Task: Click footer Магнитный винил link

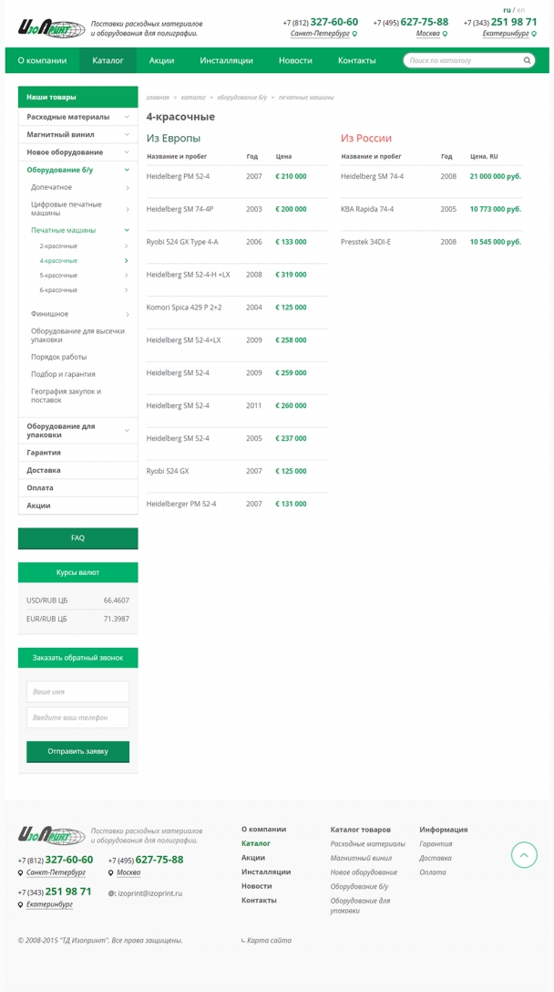Action: [x=362, y=858]
